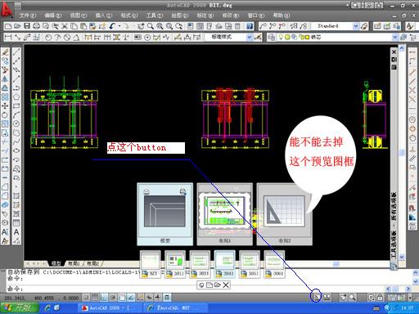
Task: Click the Undo arrow icon
Action: click(x=112, y=26)
